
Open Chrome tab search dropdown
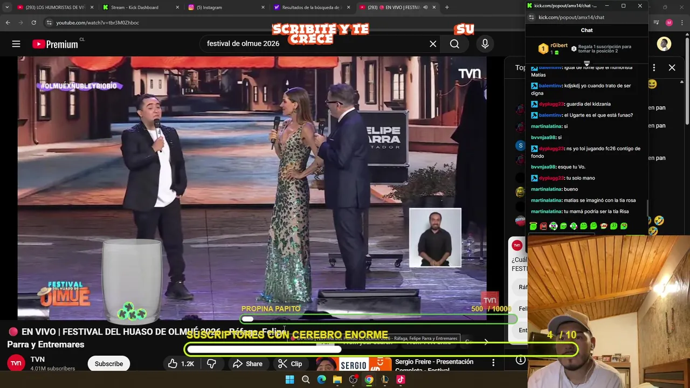point(6,7)
